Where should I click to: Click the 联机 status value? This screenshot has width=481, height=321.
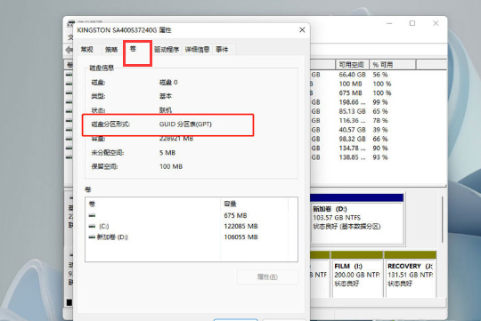click(166, 110)
